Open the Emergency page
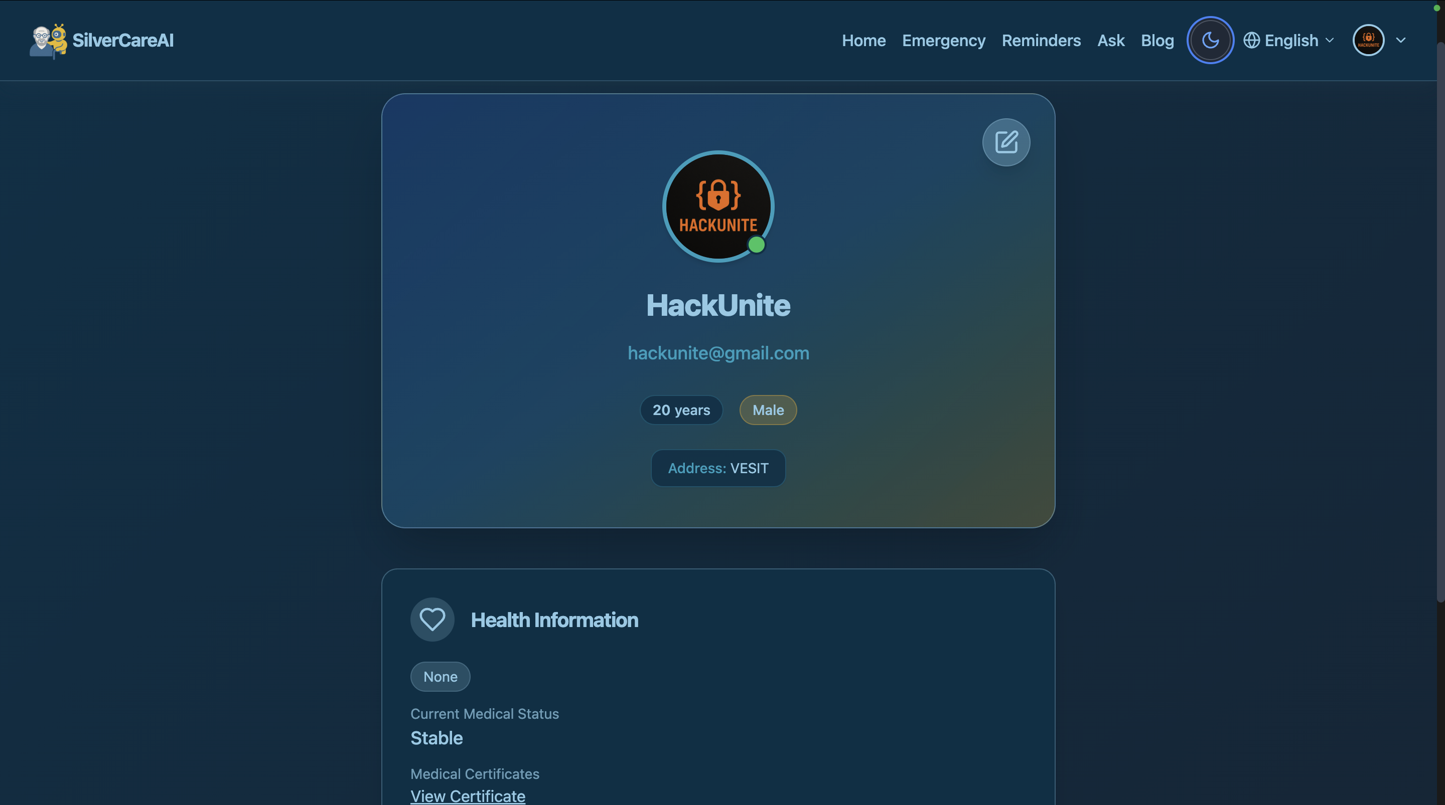 click(943, 41)
